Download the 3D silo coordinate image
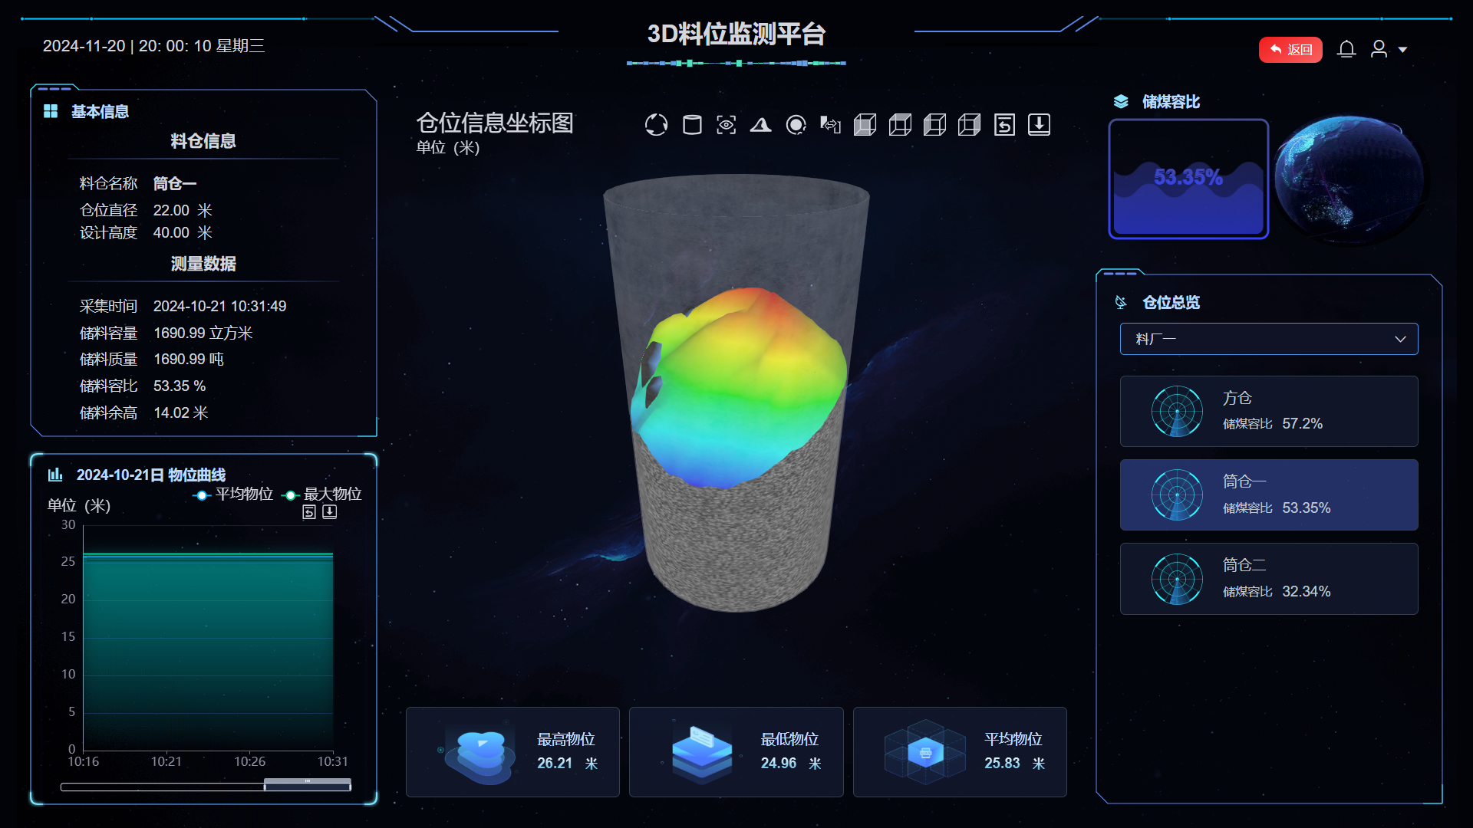Viewport: 1473px width, 828px height. 1039,125
